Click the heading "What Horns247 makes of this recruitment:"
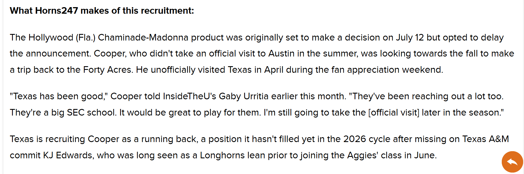Image resolution: width=524 pixels, height=174 pixels. click(x=102, y=11)
